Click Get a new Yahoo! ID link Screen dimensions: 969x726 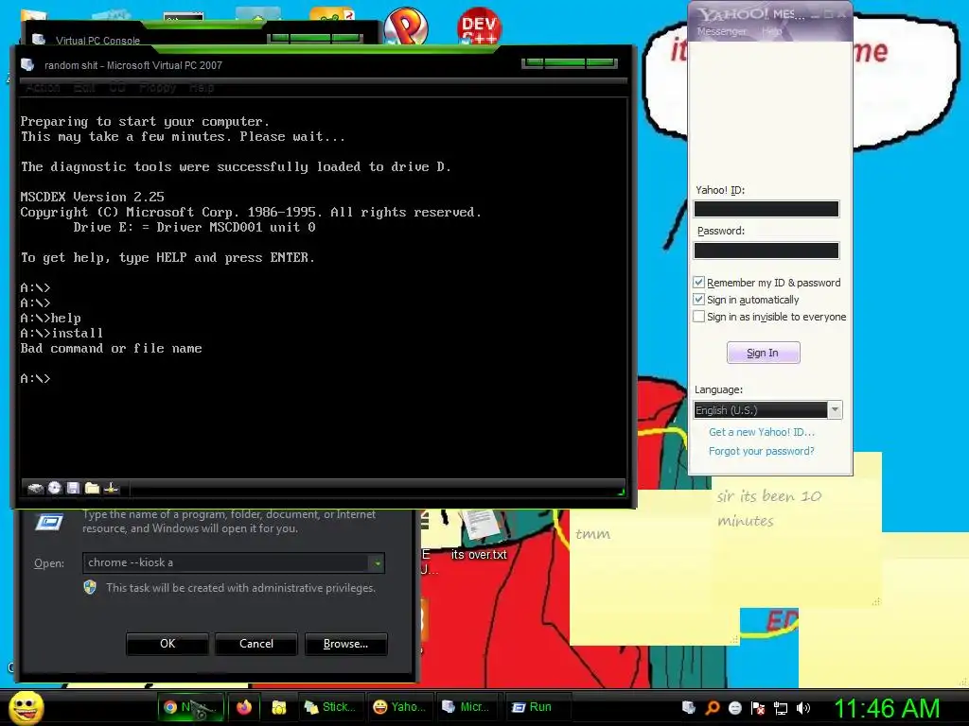762,432
